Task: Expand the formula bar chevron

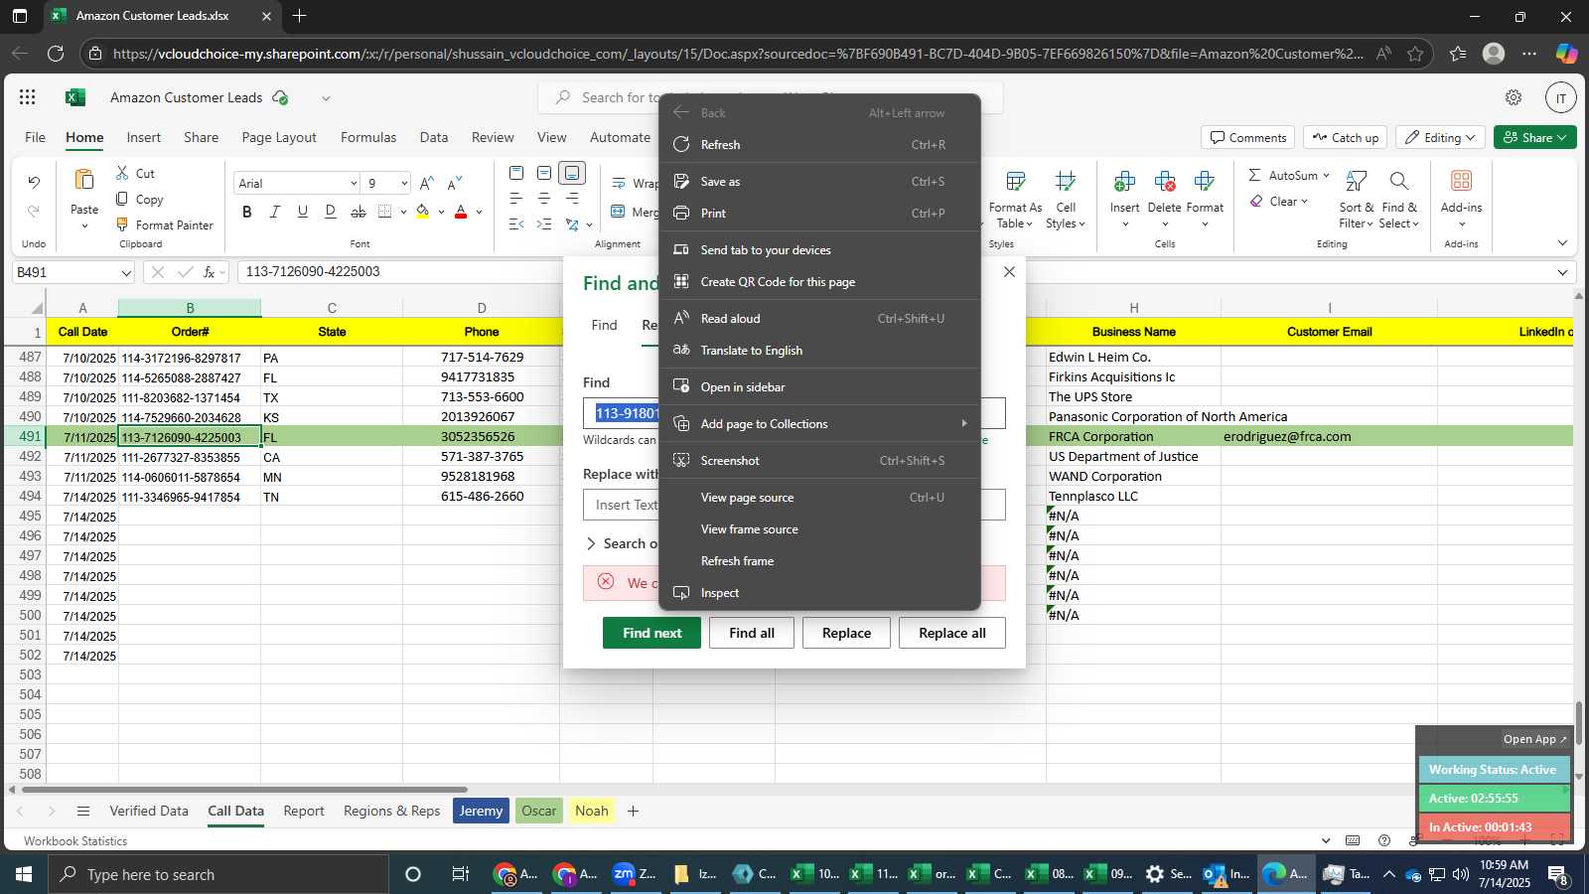Action: click(1562, 272)
